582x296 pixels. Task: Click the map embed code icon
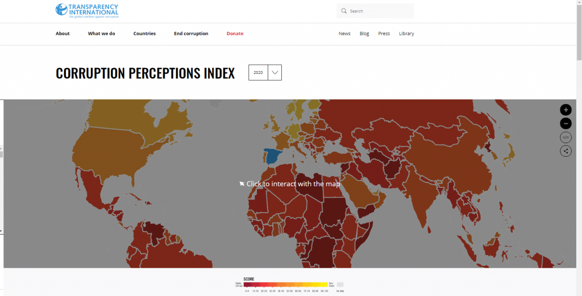566,137
